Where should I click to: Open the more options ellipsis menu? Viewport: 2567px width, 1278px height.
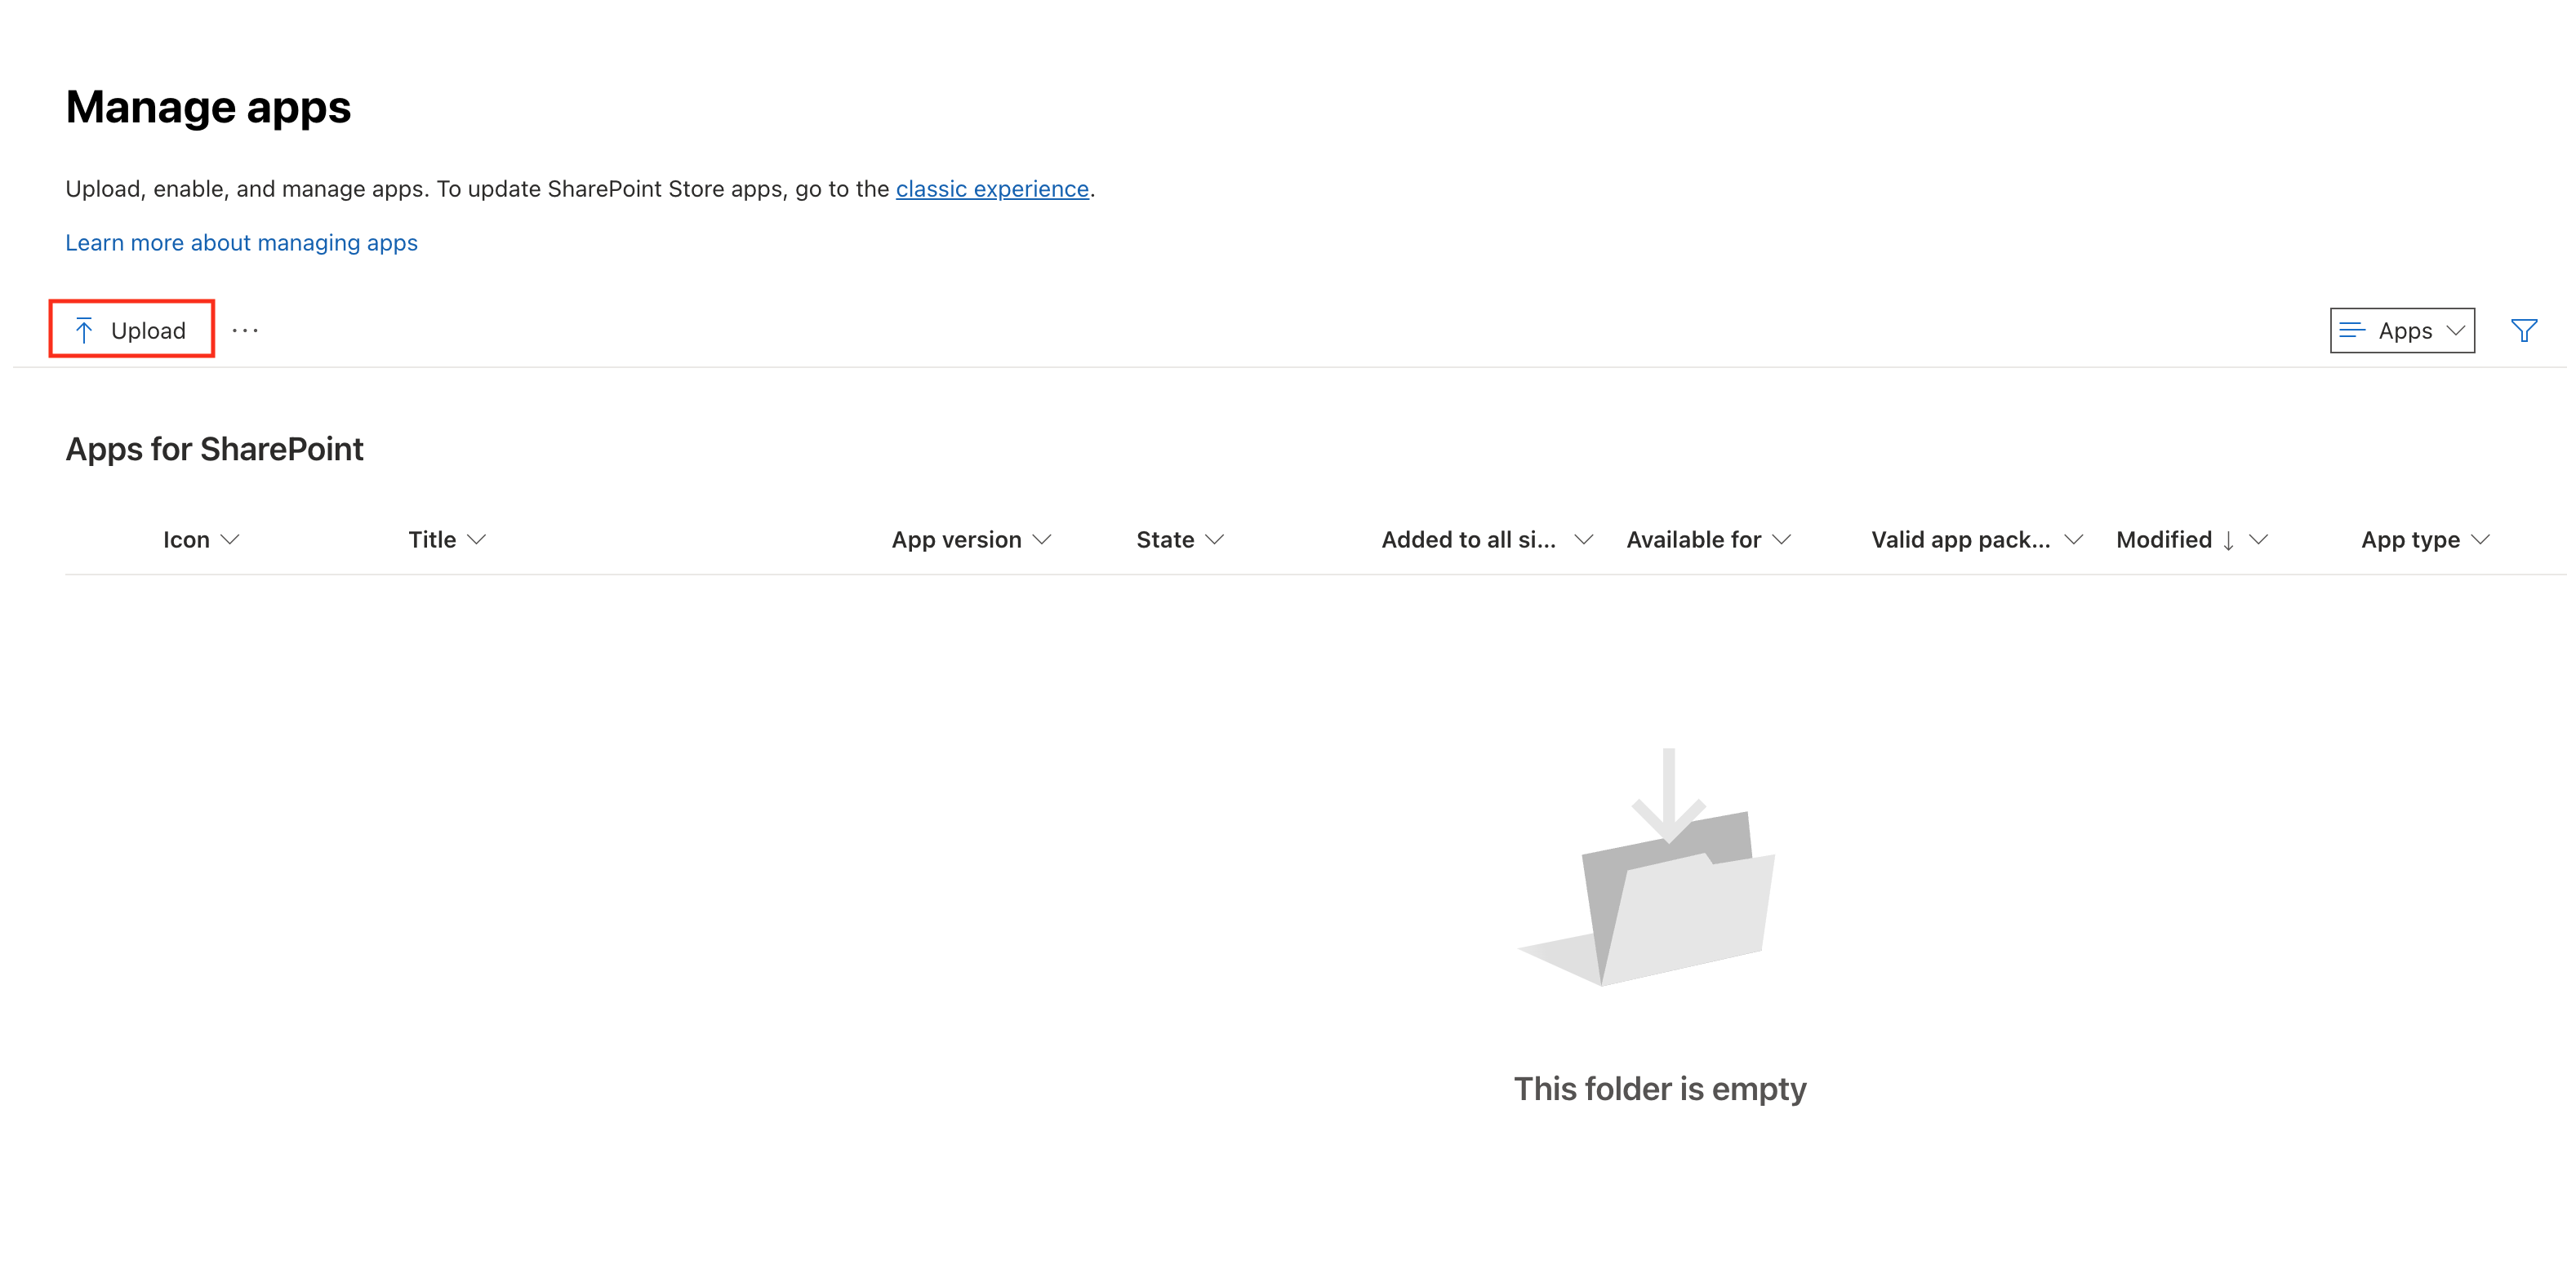pos(245,331)
